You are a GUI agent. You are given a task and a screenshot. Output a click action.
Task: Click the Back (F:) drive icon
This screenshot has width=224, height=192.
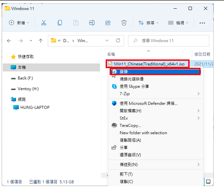(13, 78)
